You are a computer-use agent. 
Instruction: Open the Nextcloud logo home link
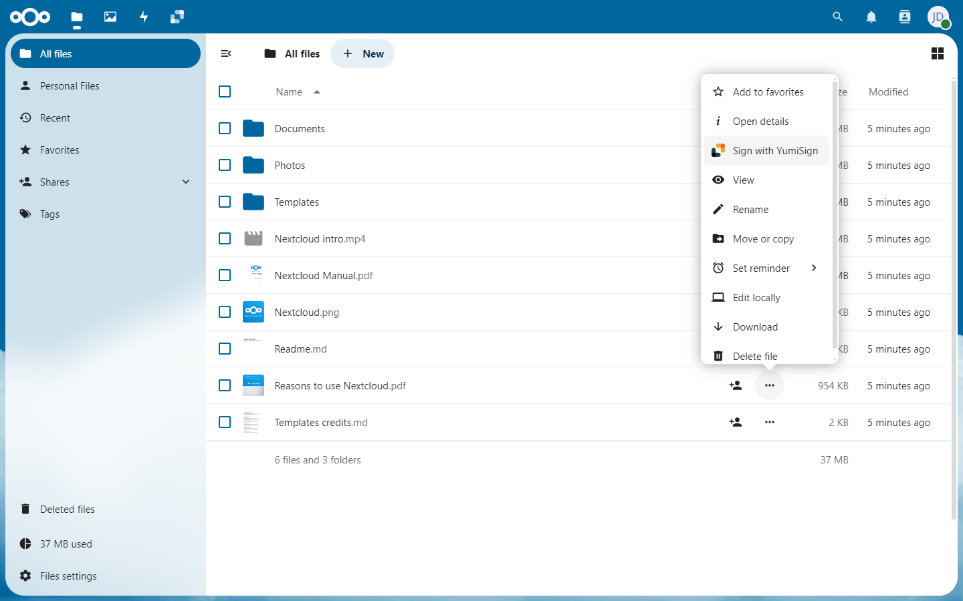coord(30,17)
